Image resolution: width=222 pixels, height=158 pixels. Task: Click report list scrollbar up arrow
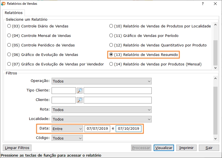click(216, 25)
